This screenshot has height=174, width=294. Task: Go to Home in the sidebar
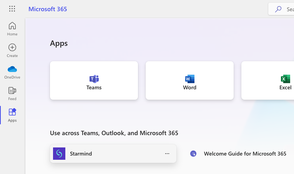(x=12, y=29)
